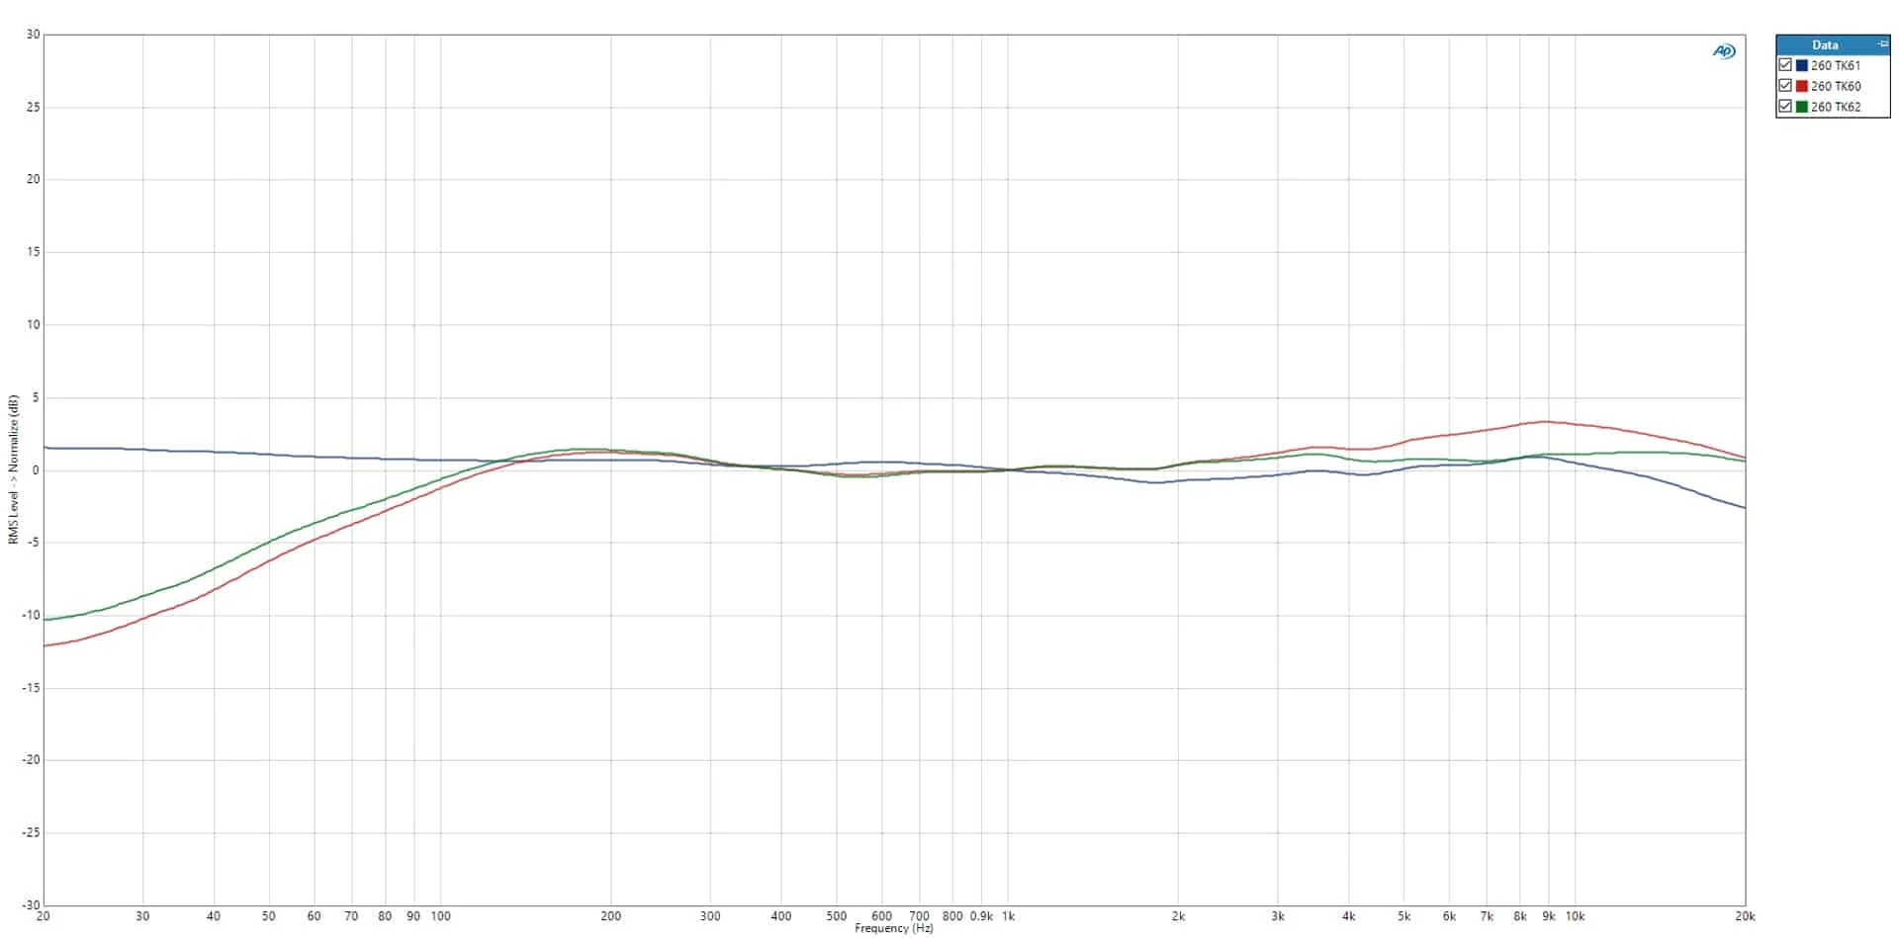Uncheck the 260 TK61 trace checkbox
The height and width of the screenshot is (938, 1899).
coord(1785,65)
